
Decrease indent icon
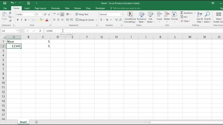point(68,20)
